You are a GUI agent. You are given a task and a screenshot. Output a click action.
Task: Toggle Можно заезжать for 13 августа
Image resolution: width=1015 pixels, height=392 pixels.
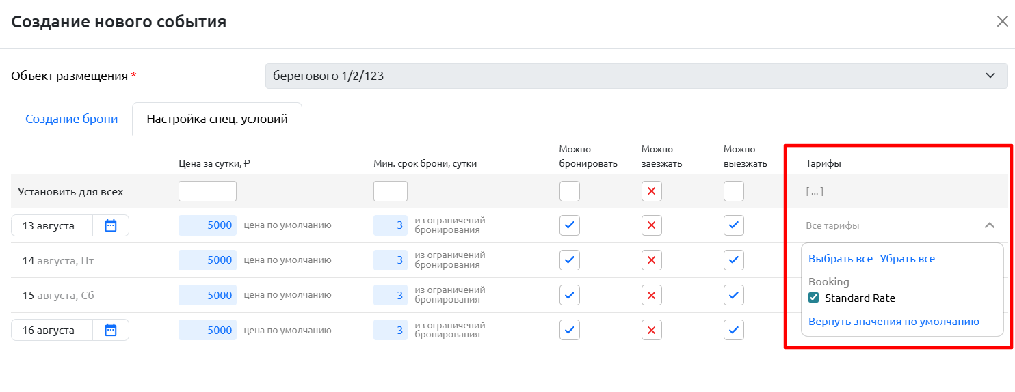tap(652, 225)
